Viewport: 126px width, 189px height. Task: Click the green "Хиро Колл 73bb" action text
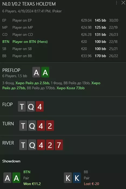[70, 88]
